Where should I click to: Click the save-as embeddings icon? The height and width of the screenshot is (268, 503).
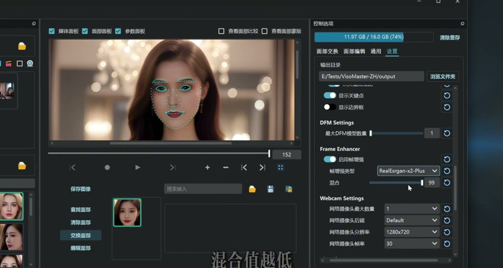[x=289, y=189]
